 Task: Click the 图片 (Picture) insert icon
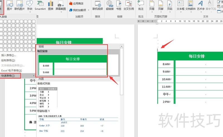9,5
